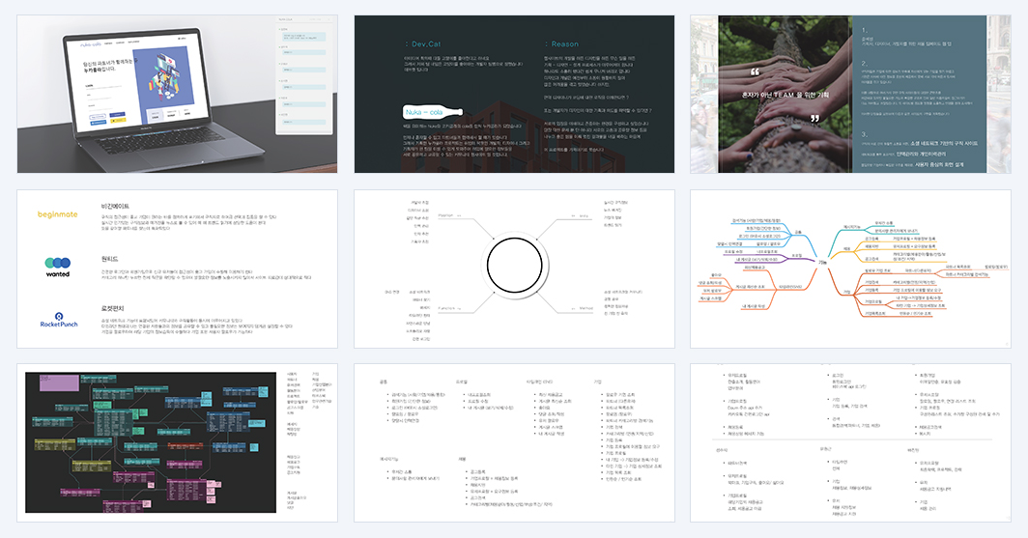The width and height of the screenshot is (1028, 538).
Task: Open the dark database diagram thumbnail
Action: click(x=177, y=443)
